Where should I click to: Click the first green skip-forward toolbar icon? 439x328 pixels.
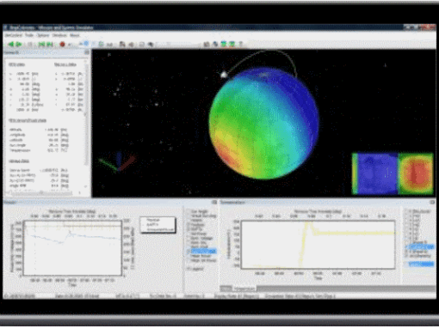41,44
